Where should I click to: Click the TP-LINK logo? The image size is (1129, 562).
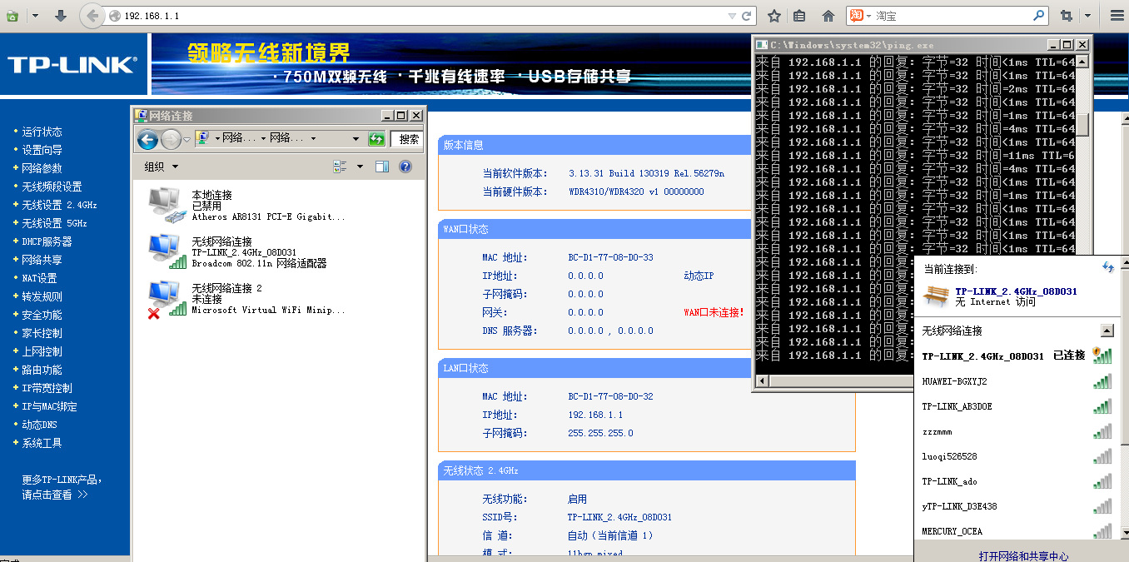[71, 65]
